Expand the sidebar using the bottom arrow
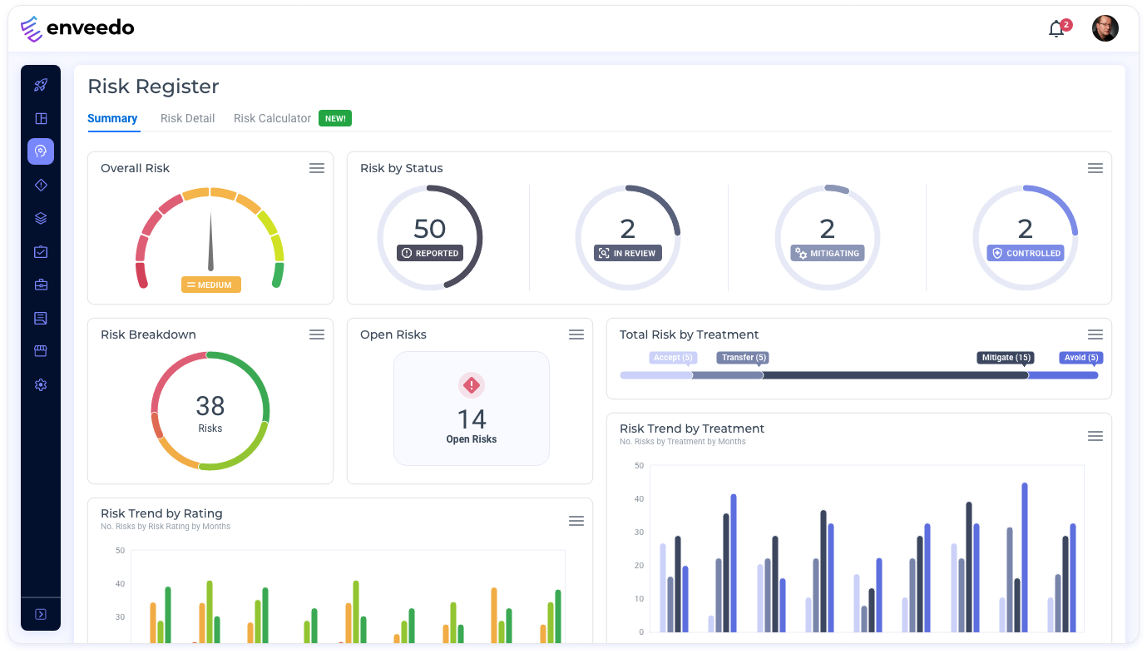Viewport: 1147px width, 654px height. pos(40,614)
